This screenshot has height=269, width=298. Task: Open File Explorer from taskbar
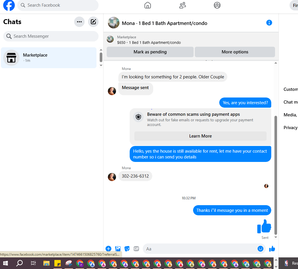click(x=47, y=263)
